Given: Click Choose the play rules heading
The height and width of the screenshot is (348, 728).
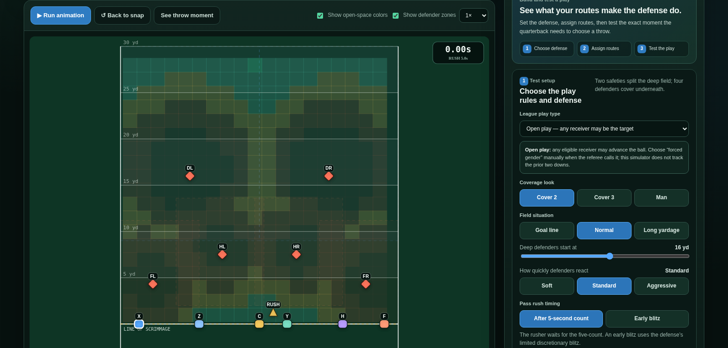Looking at the screenshot, I should tap(551, 96).
